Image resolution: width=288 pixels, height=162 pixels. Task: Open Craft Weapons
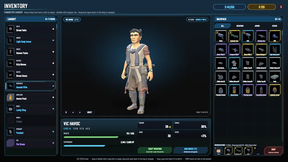pos(155,150)
